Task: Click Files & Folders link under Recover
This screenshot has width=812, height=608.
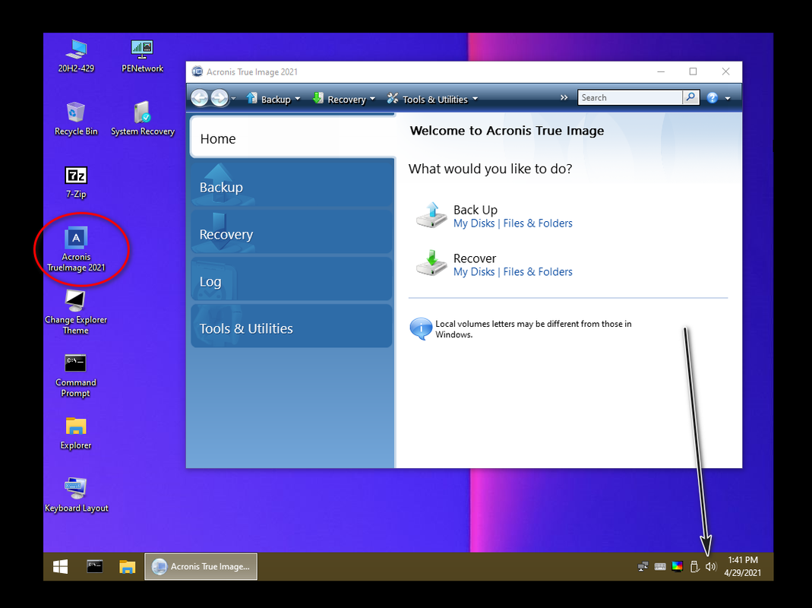Action: (x=538, y=271)
